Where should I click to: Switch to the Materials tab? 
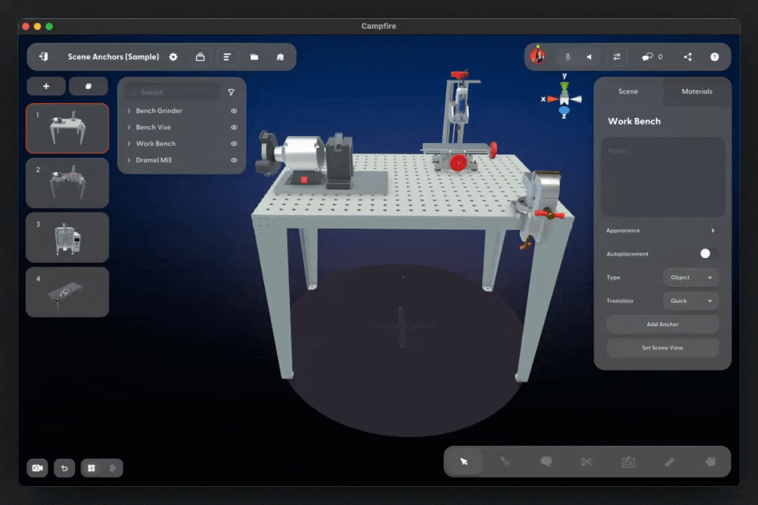coord(696,91)
